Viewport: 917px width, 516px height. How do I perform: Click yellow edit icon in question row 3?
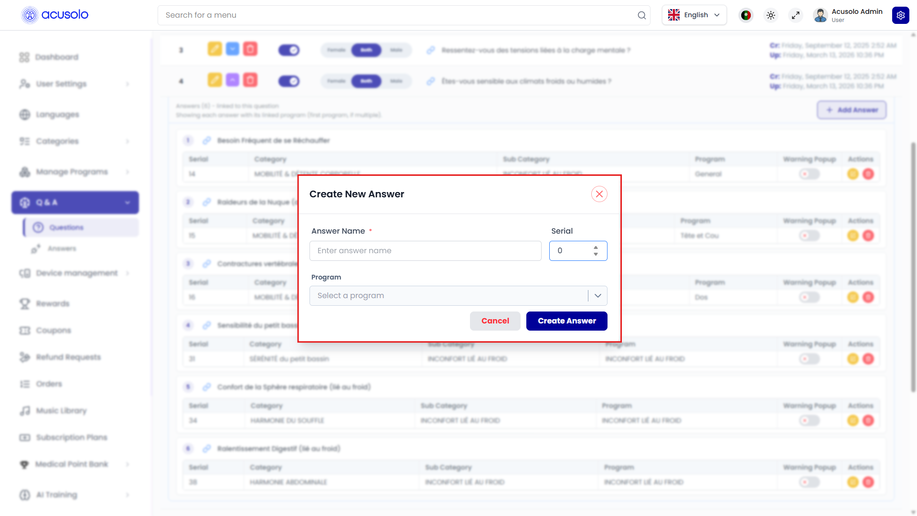(x=214, y=49)
